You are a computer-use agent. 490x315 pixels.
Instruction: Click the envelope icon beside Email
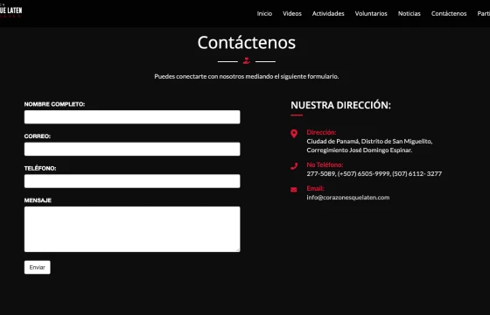coord(294,190)
